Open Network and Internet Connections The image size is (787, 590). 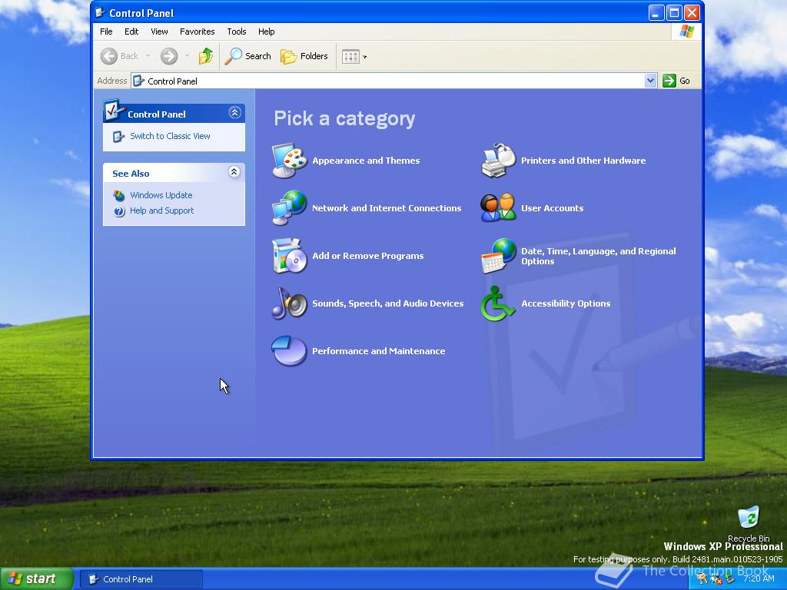(x=387, y=207)
